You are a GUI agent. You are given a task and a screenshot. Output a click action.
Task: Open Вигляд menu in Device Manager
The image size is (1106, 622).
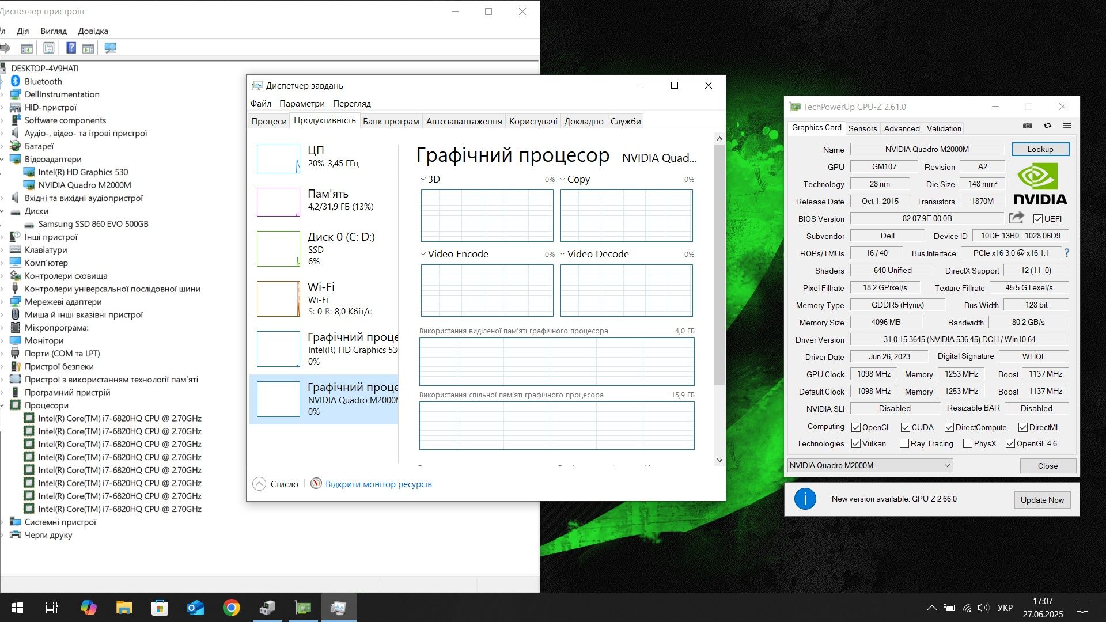point(54,31)
